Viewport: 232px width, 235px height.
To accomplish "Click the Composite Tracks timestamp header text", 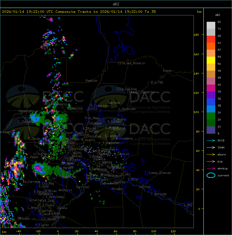I will coord(79,12).
